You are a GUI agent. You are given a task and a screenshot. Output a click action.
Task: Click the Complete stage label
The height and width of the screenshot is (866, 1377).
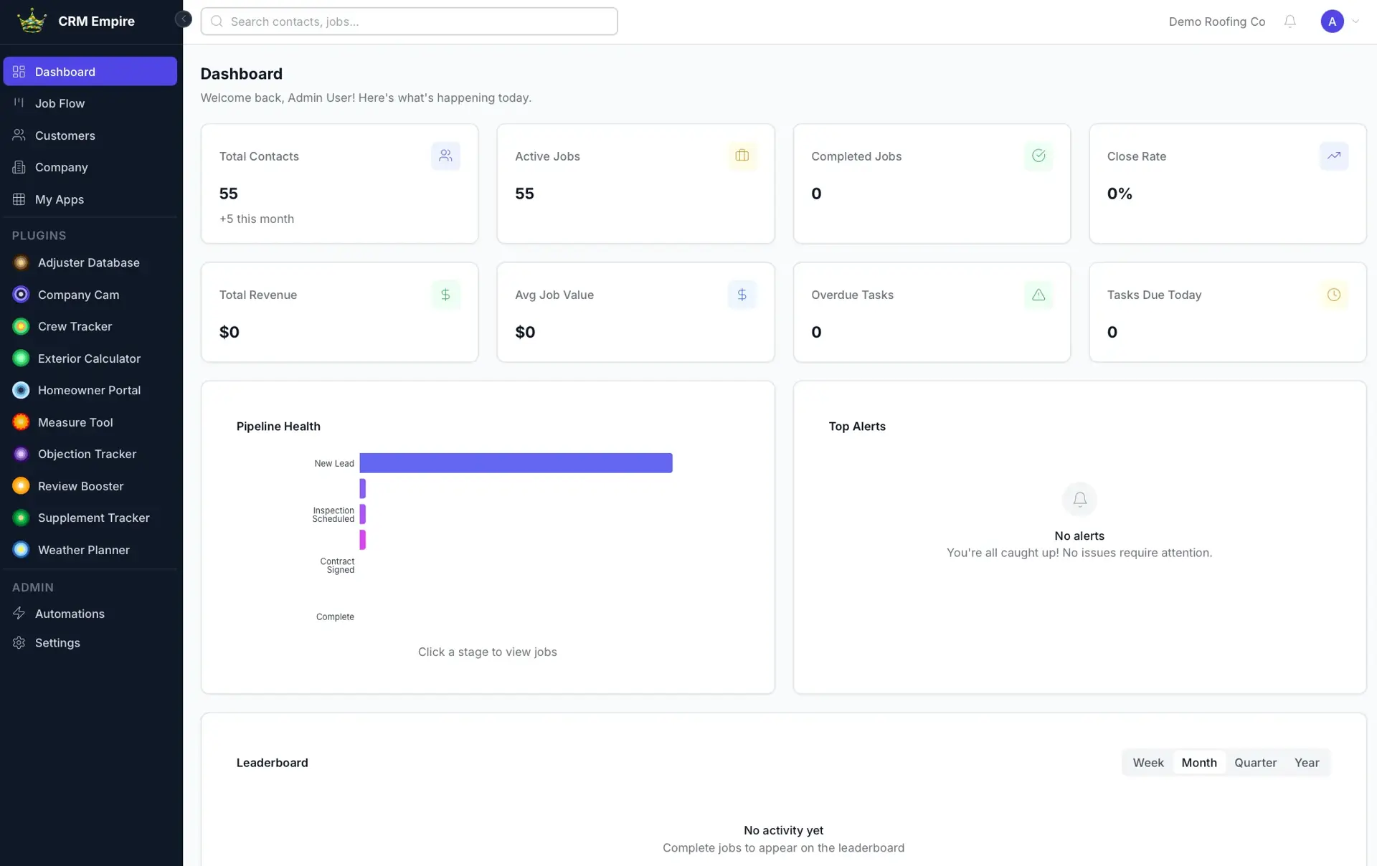[x=335, y=617]
